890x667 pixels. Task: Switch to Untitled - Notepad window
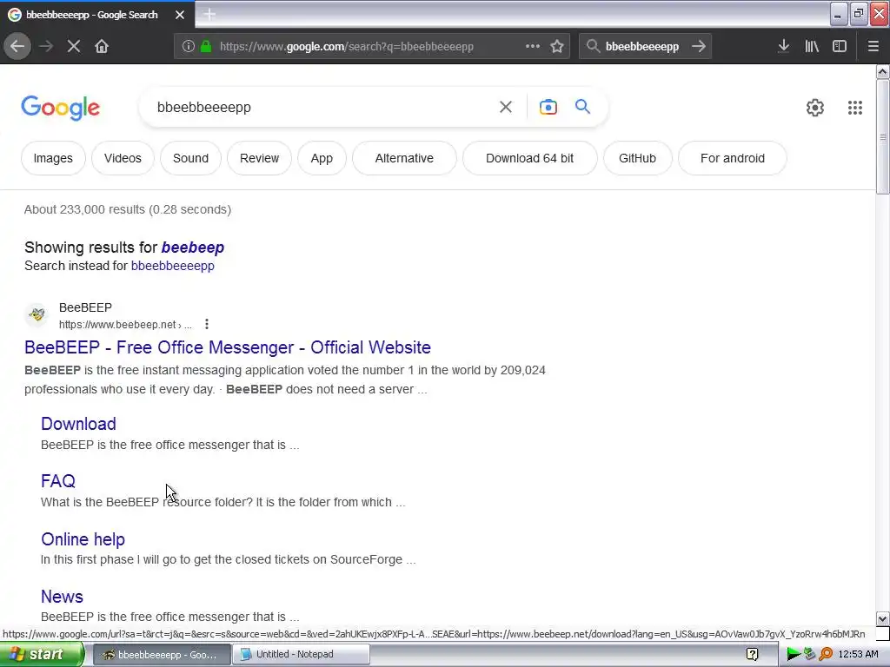302,654
